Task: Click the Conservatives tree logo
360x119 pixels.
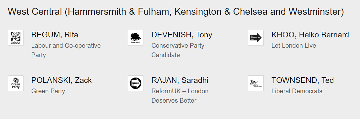Action: tap(136, 38)
